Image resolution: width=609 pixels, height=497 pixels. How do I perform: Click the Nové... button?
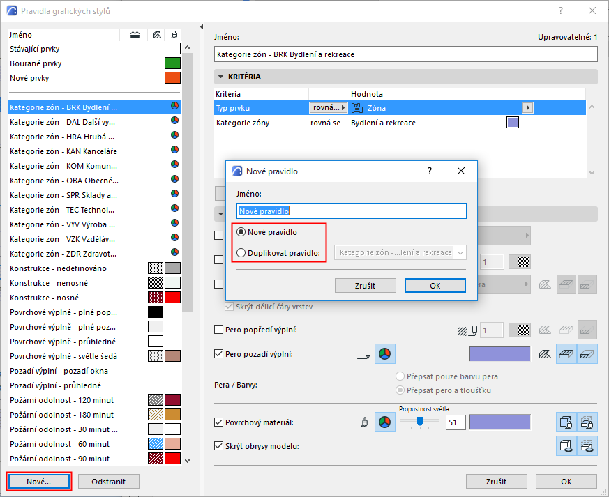(39, 482)
